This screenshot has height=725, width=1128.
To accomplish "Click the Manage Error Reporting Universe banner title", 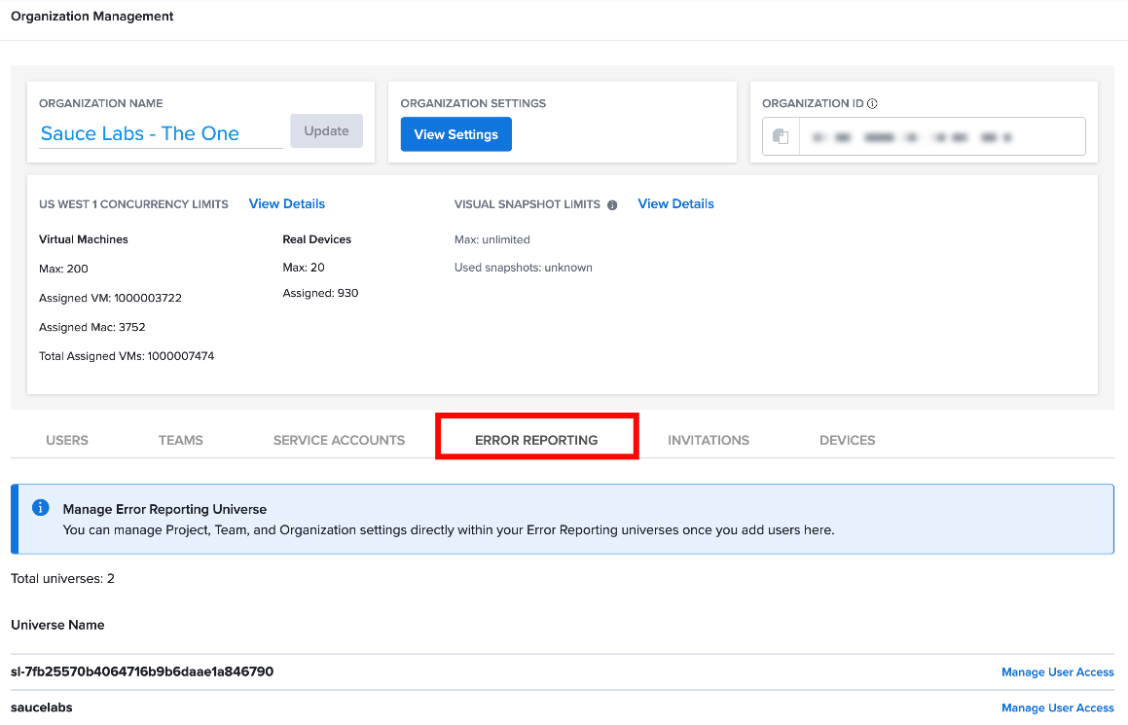I will pos(164,509).
